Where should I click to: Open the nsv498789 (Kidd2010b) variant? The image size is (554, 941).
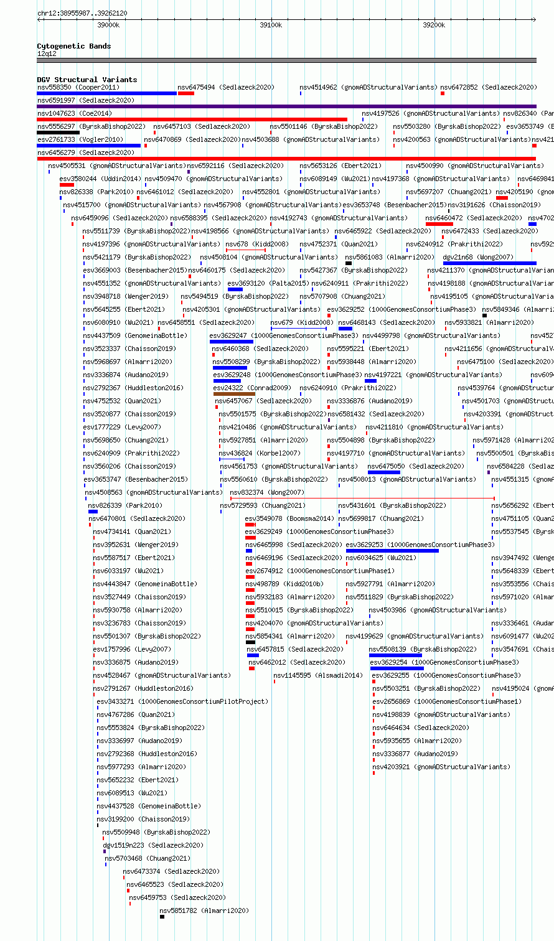(x=284, y=584)
